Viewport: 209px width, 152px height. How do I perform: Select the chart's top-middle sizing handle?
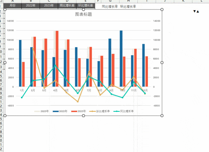(x=84, y=9)
